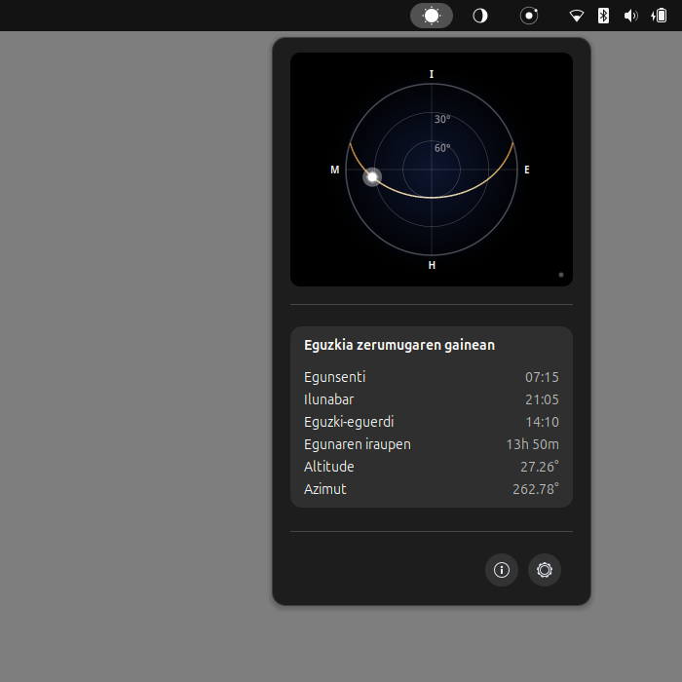Click the solar noon time 14:10
Screen dimensions: 682x682
click(542, 422)
